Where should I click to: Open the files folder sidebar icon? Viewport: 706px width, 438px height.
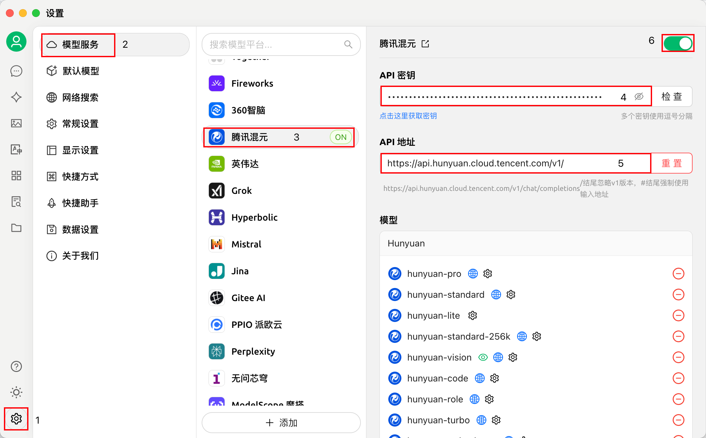[x=16, y=228]
